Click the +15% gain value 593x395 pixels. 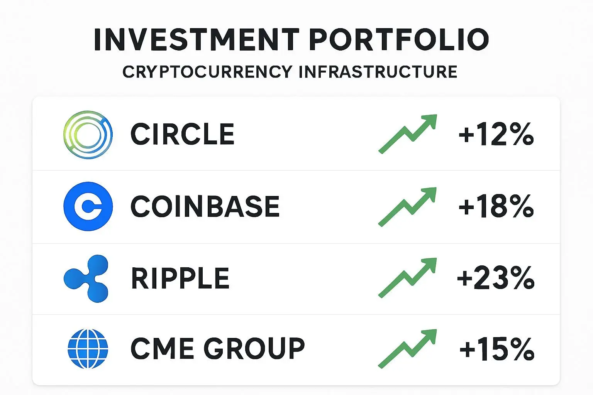[497, 349]
